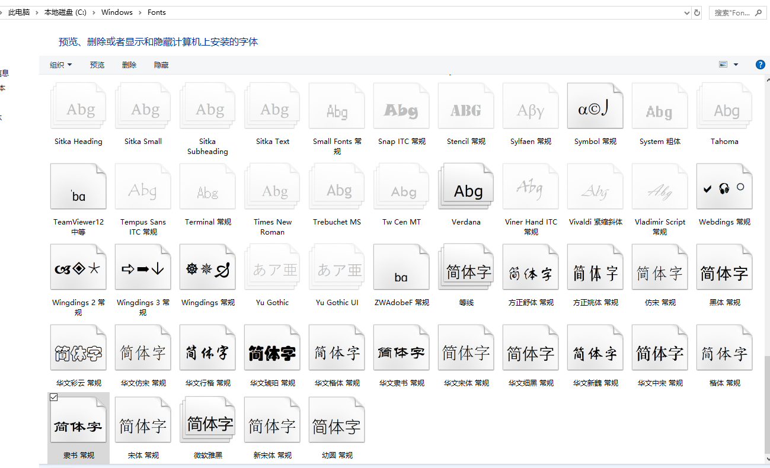Select the Symbol font icon

(595, 105)
